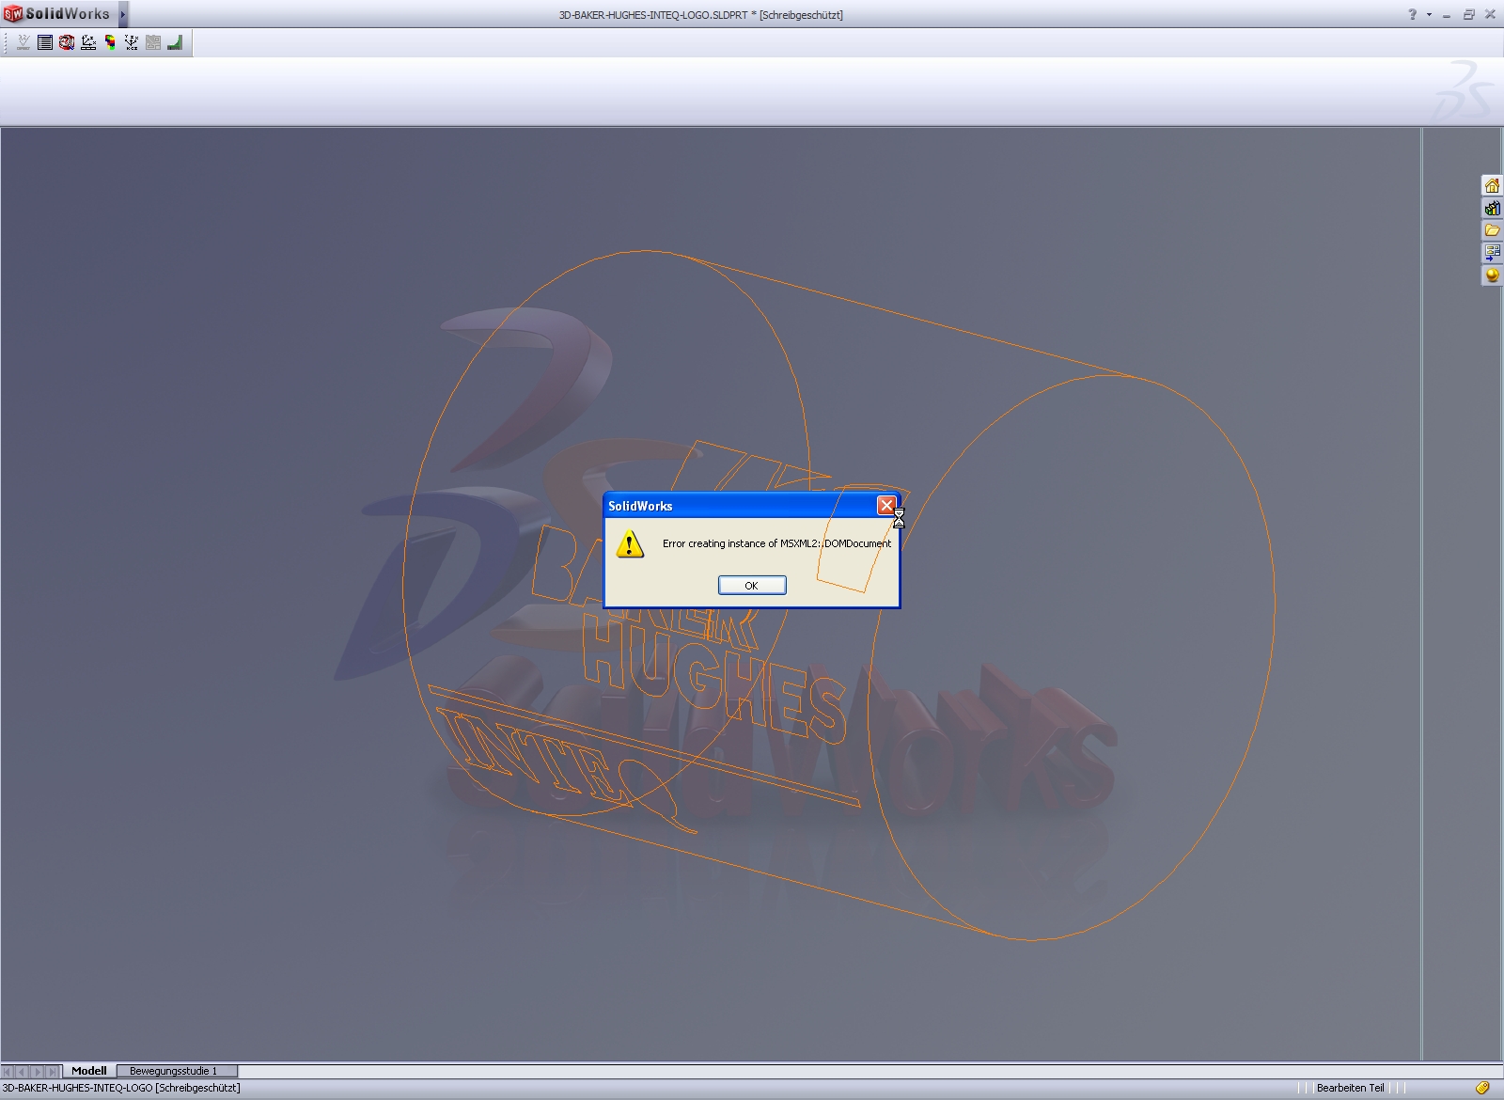
Task: Jump to last tab with scroll arrow
Action: 54,1071
